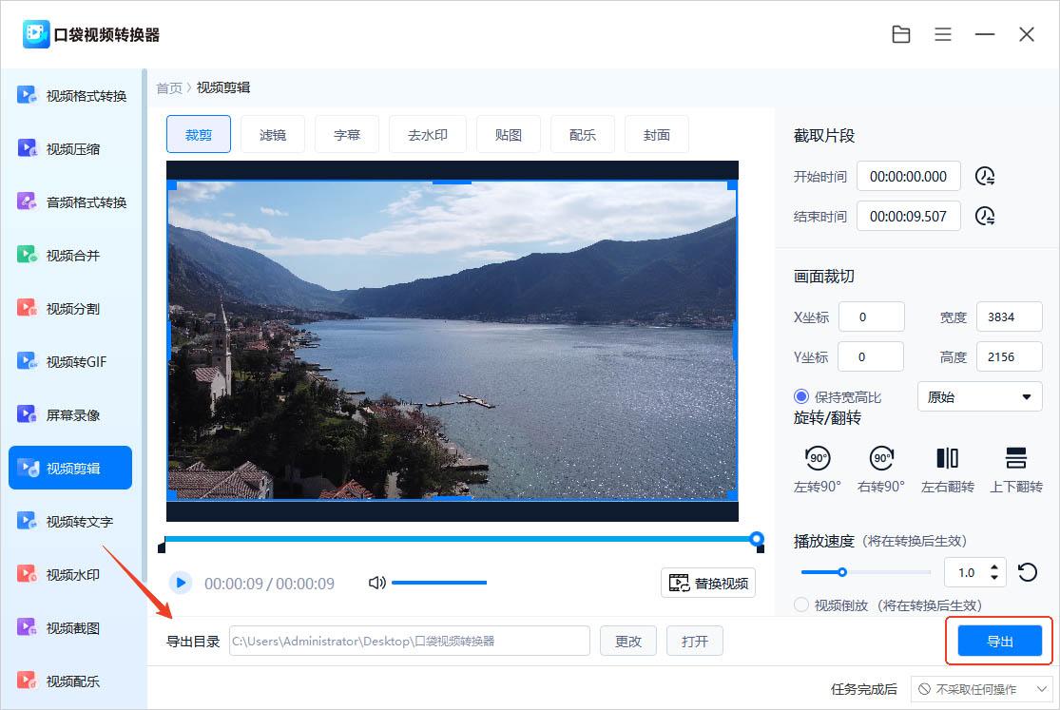This screenshot has height=710, width=1060.
Task: Rotate video left 90° (左转90°)
Action: coord(818,470)
